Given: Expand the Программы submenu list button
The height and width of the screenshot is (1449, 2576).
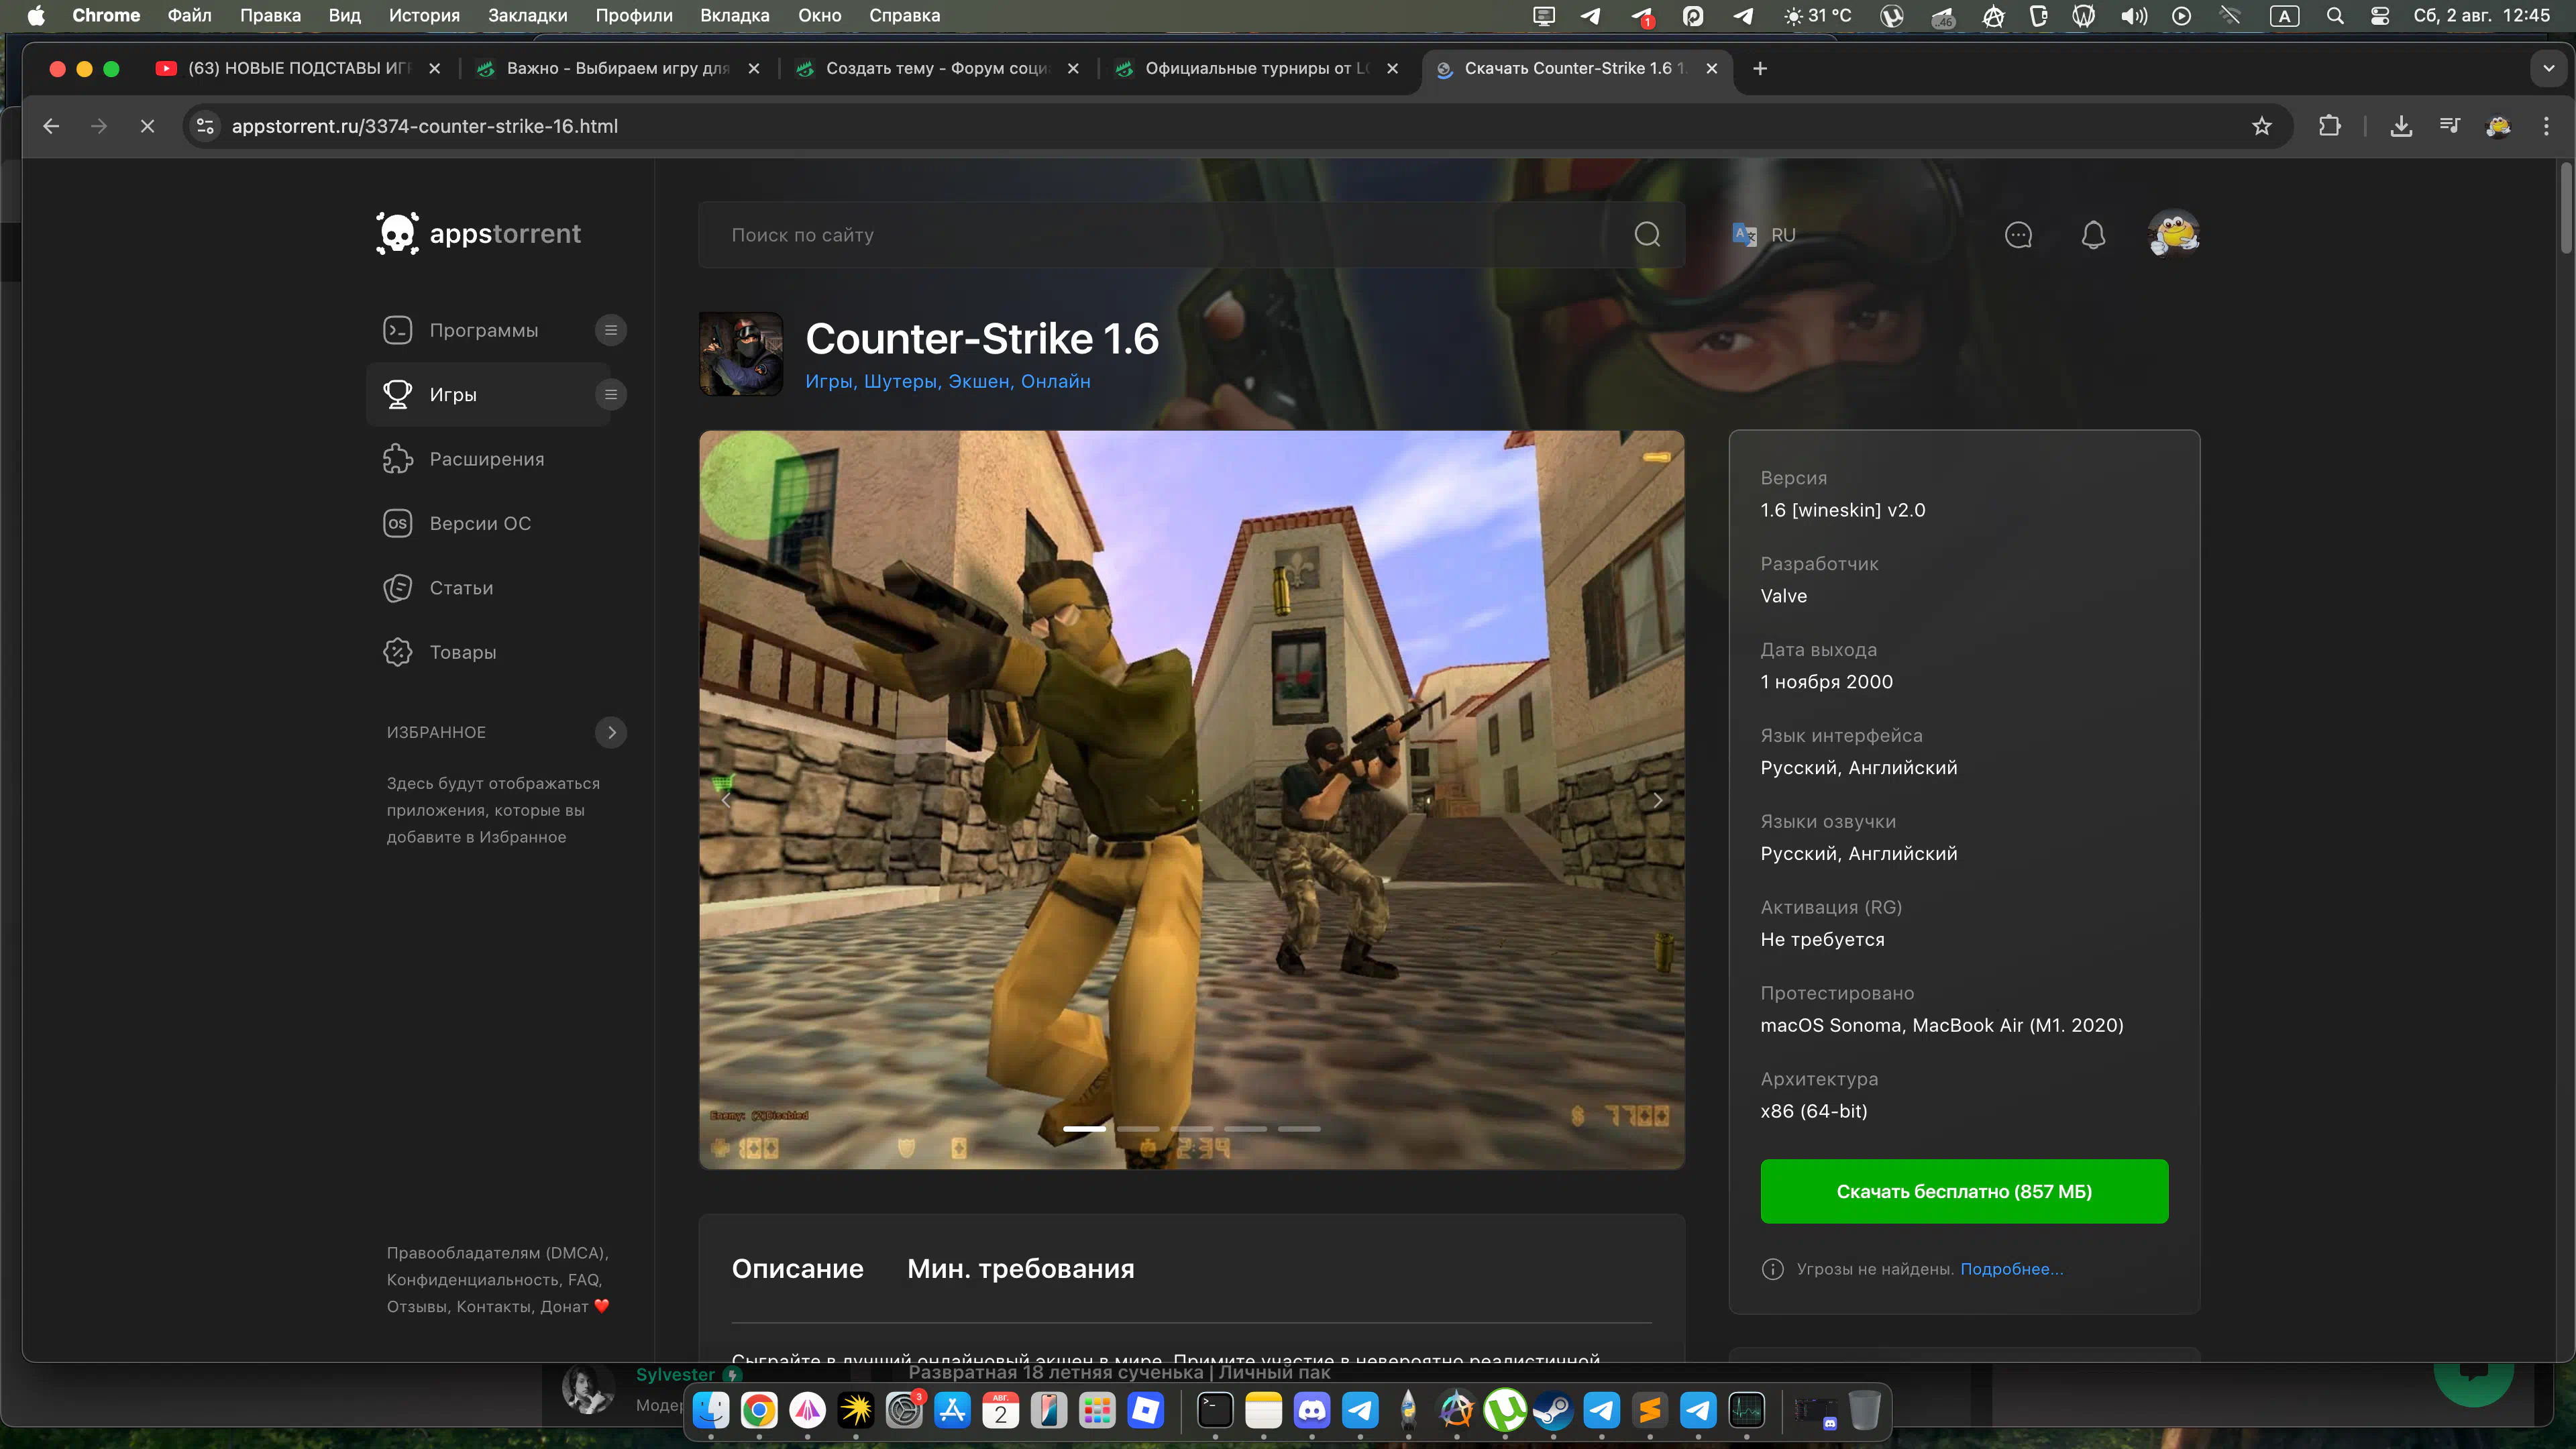Looking at the screenshot, I should coord(611,330).
